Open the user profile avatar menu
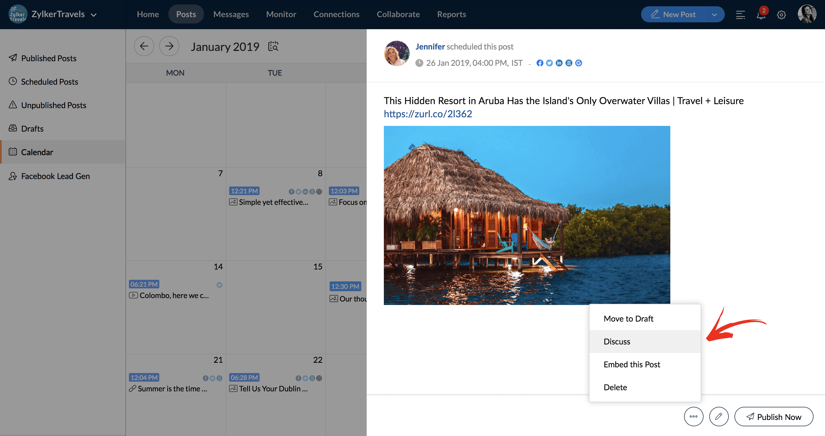Viewport: 825px width, 436px height. click(807, 14)
